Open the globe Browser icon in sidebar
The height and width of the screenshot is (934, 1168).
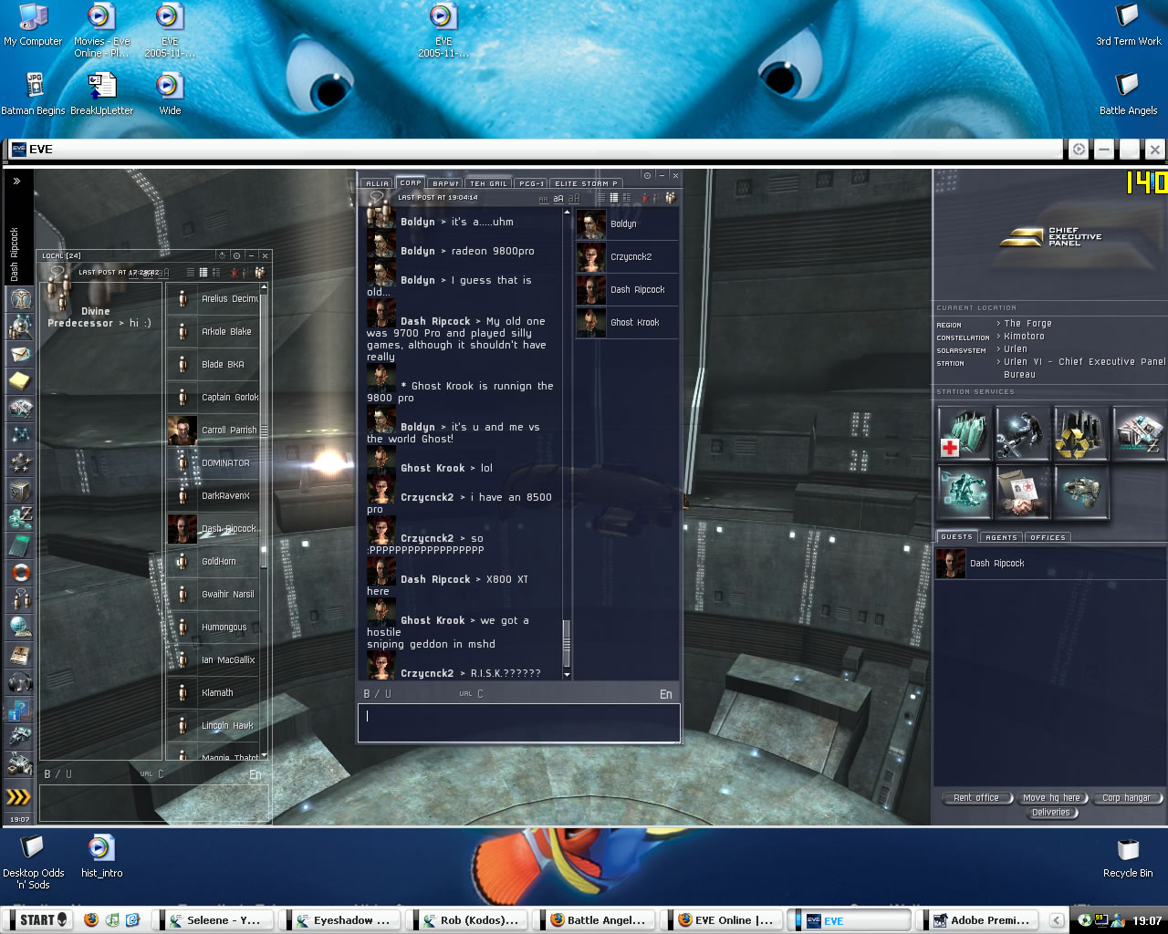click(20, 628)
